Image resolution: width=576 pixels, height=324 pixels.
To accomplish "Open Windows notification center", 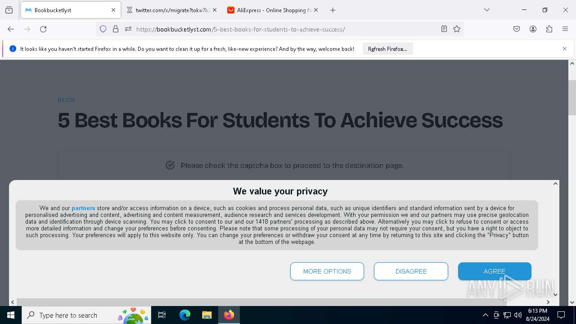I will tap(561, 315).
